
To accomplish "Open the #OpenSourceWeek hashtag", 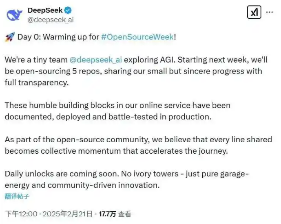I will pos(137,37).
